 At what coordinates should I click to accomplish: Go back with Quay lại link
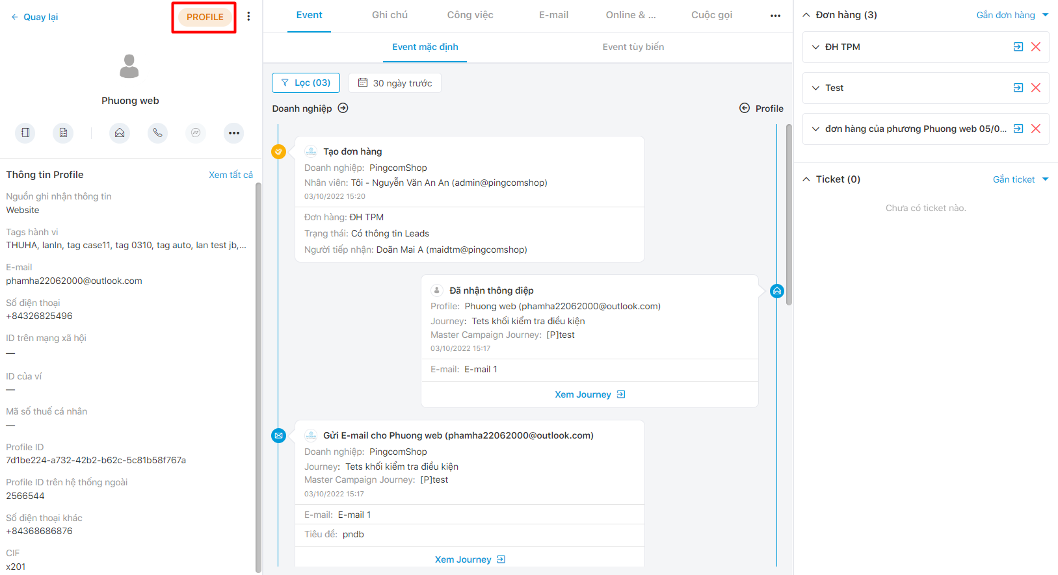click(35, 17)
